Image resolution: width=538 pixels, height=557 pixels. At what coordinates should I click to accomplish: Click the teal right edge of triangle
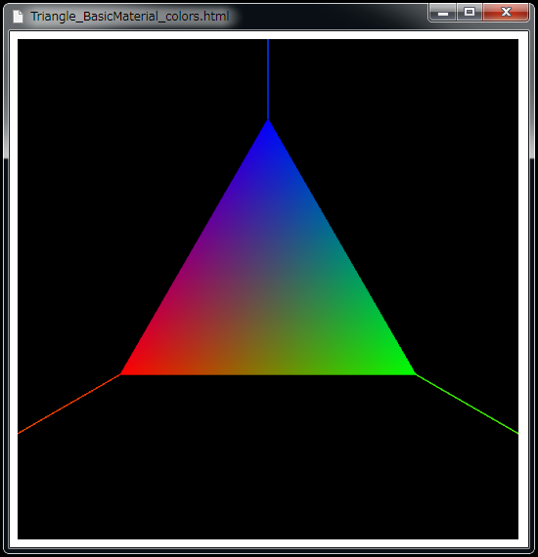click(x=342, y=247)
